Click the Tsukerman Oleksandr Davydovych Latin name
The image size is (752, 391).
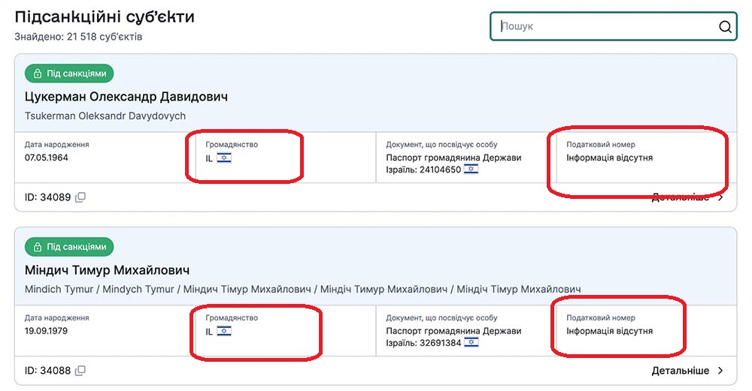(x=105, y=116)
